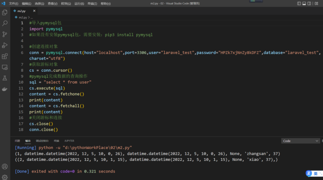Switch to the 问题 panel tab
Image resolution: width=323 pixels, height=180 pixels.
coord(18,141)
